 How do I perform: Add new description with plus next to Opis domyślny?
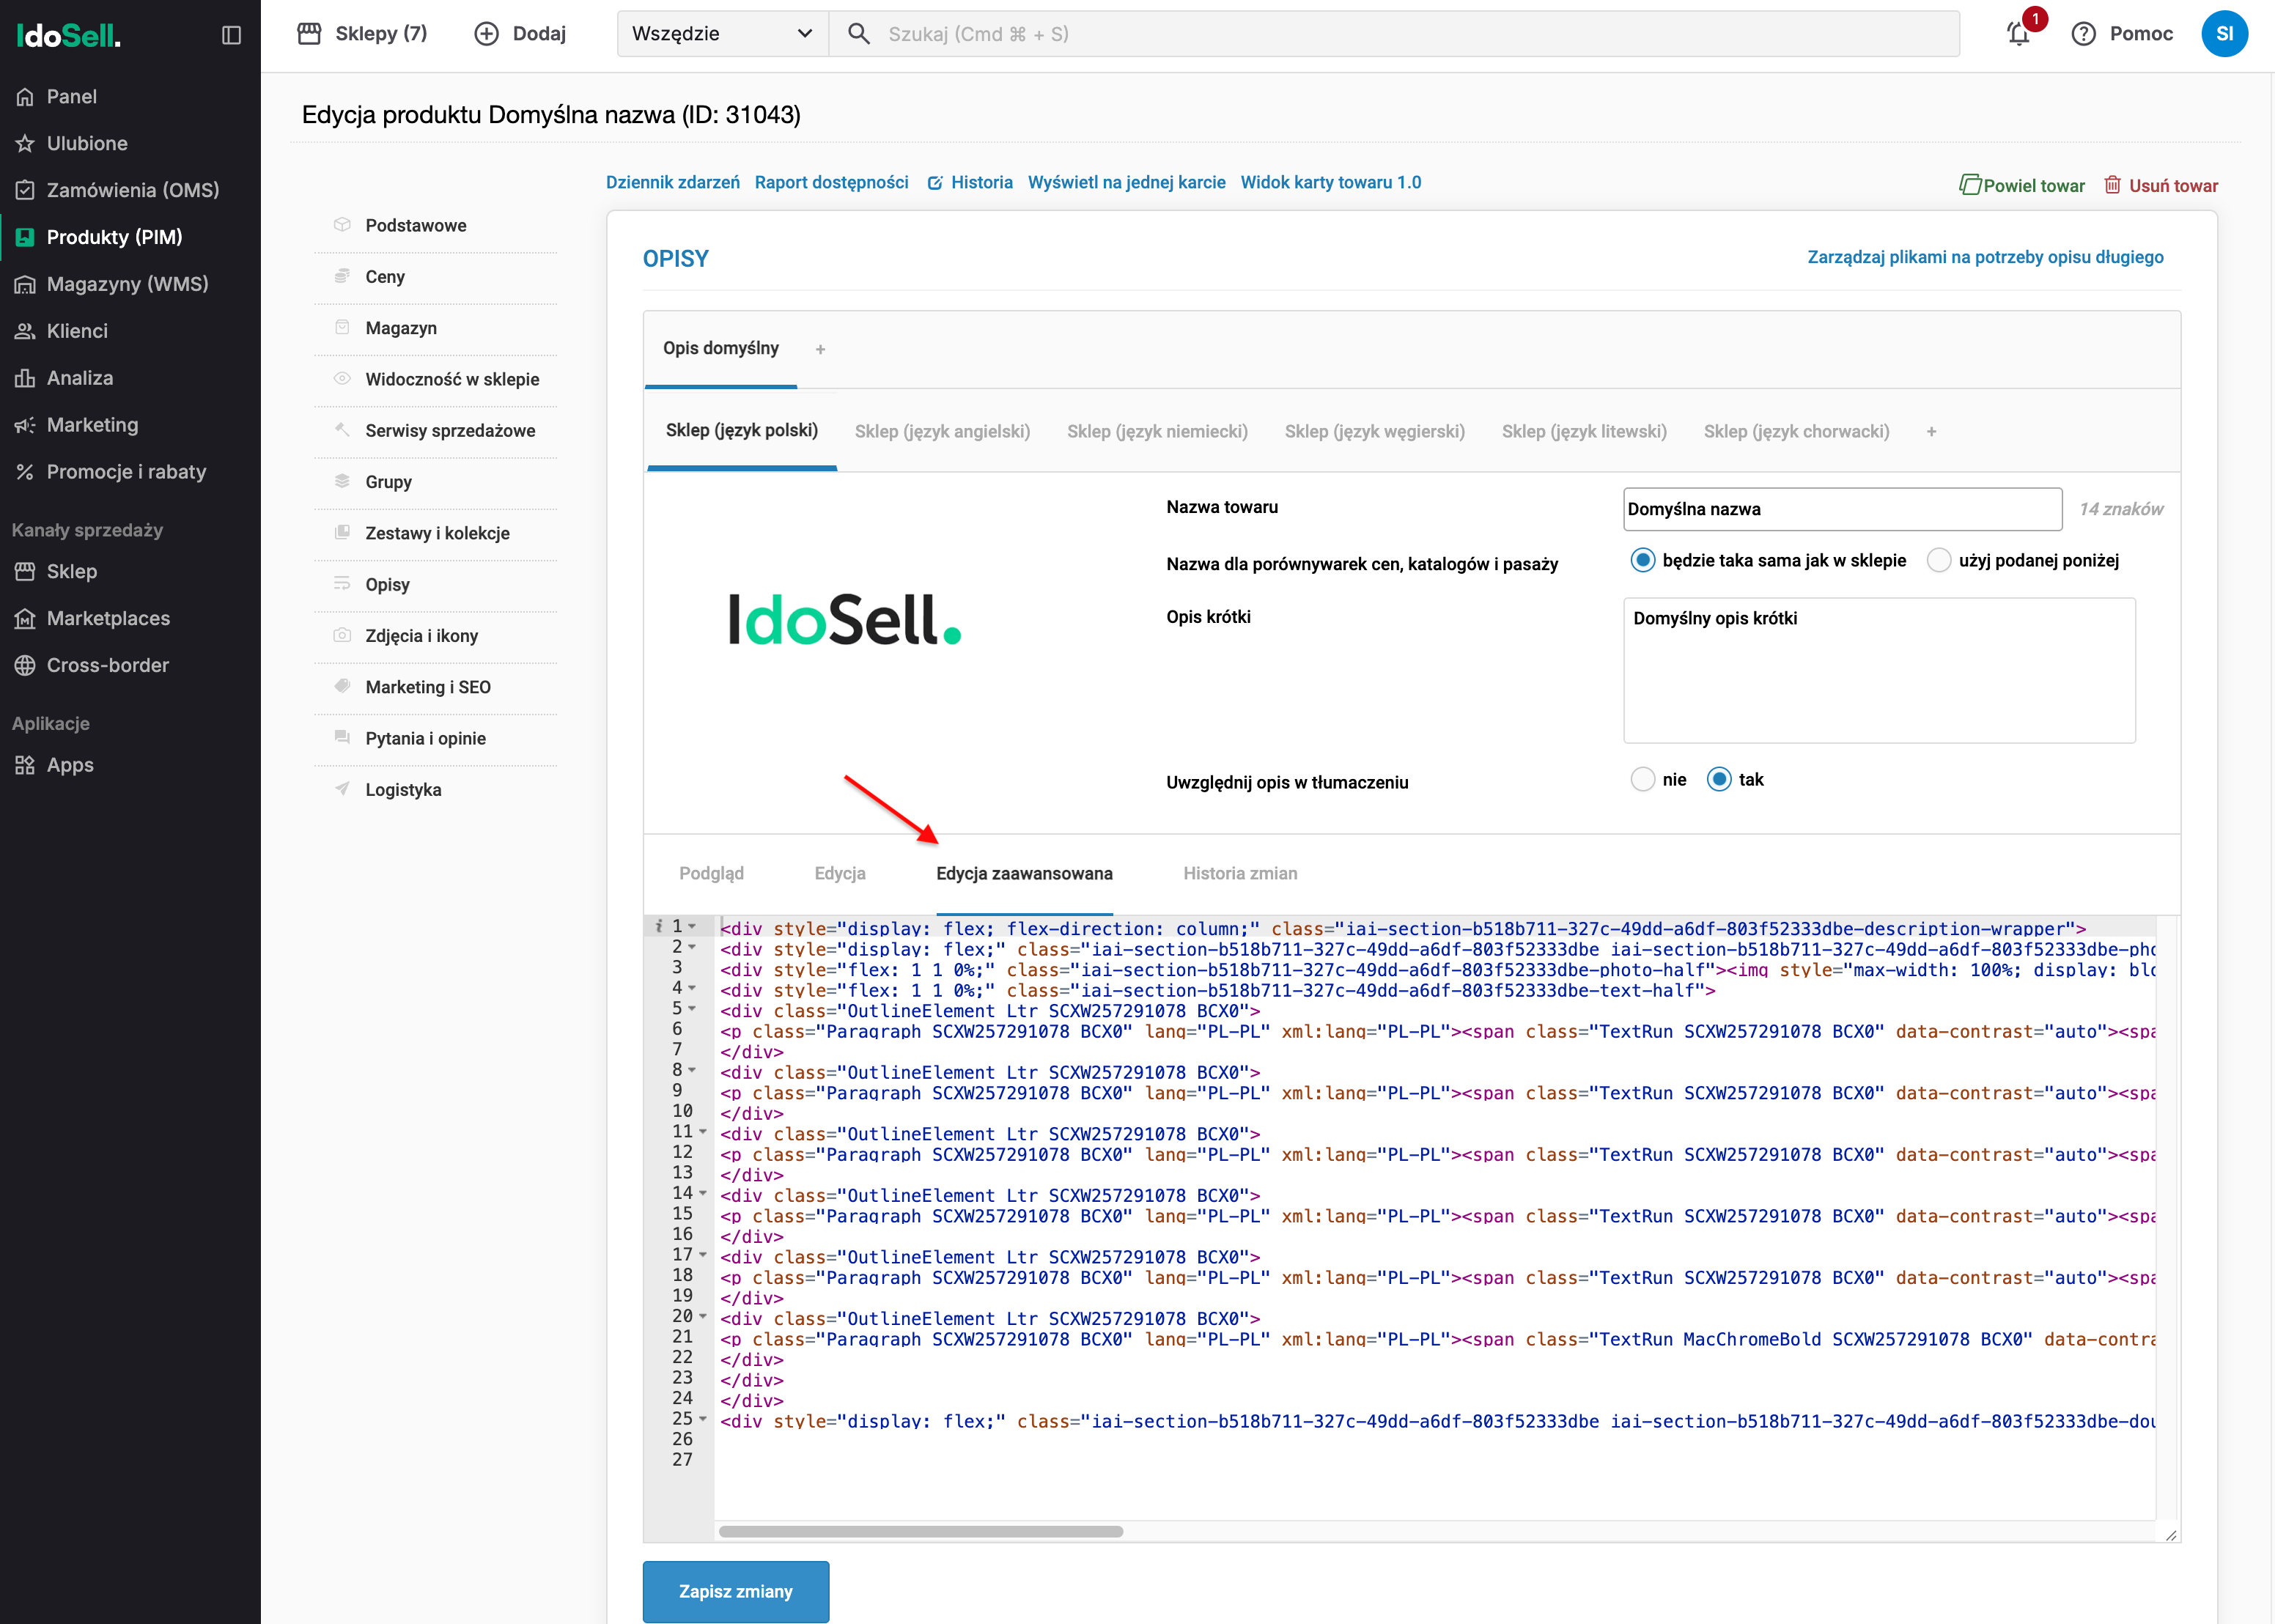[820, 349]
